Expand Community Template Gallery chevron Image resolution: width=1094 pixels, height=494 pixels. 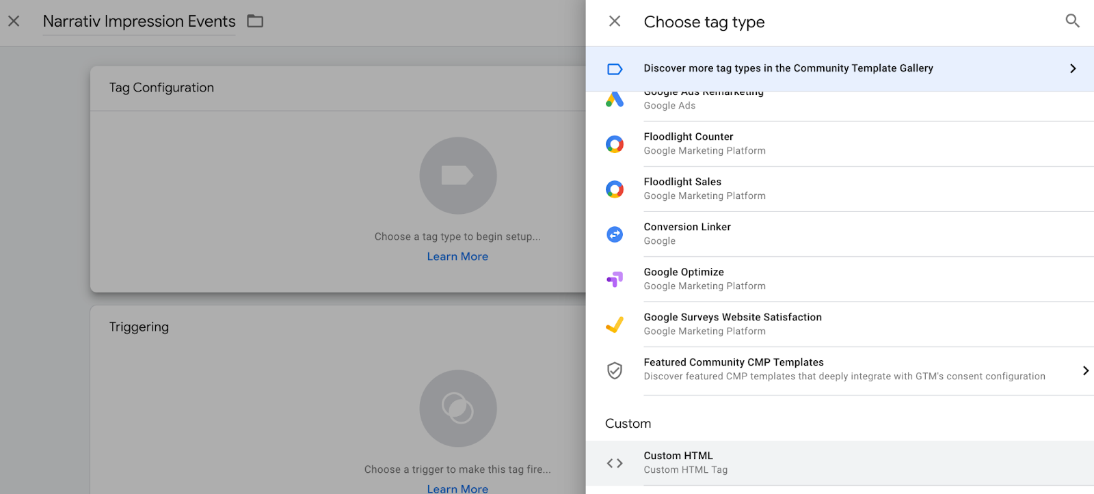point(1073,68)
